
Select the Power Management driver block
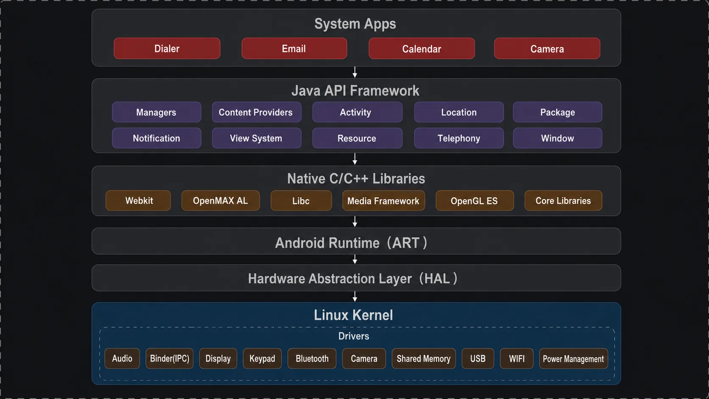tap(573, 359)
